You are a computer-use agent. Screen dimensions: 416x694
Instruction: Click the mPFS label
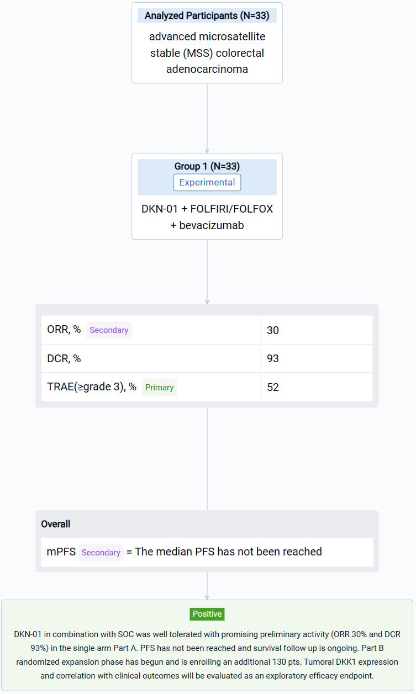(61, 552)
